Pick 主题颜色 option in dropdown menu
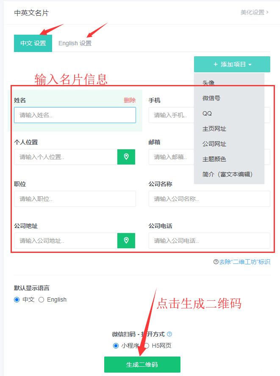 coord(214,159)
